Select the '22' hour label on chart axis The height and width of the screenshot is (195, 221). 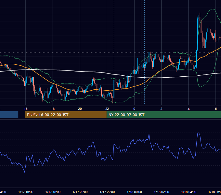tap(107, 109)
